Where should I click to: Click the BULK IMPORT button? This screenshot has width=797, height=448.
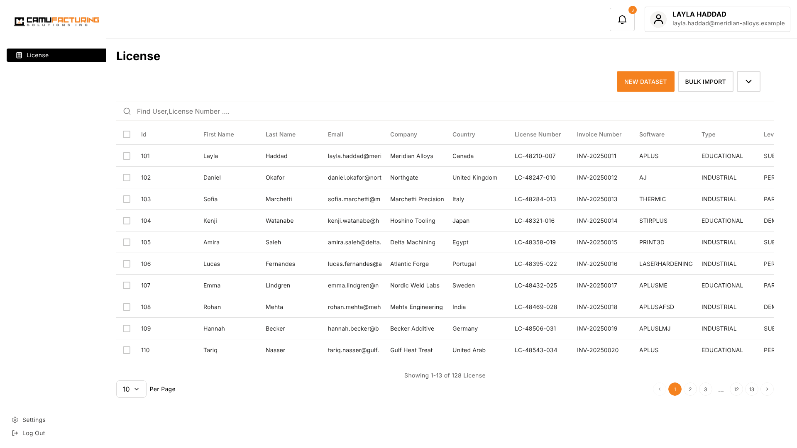(705, 82)
